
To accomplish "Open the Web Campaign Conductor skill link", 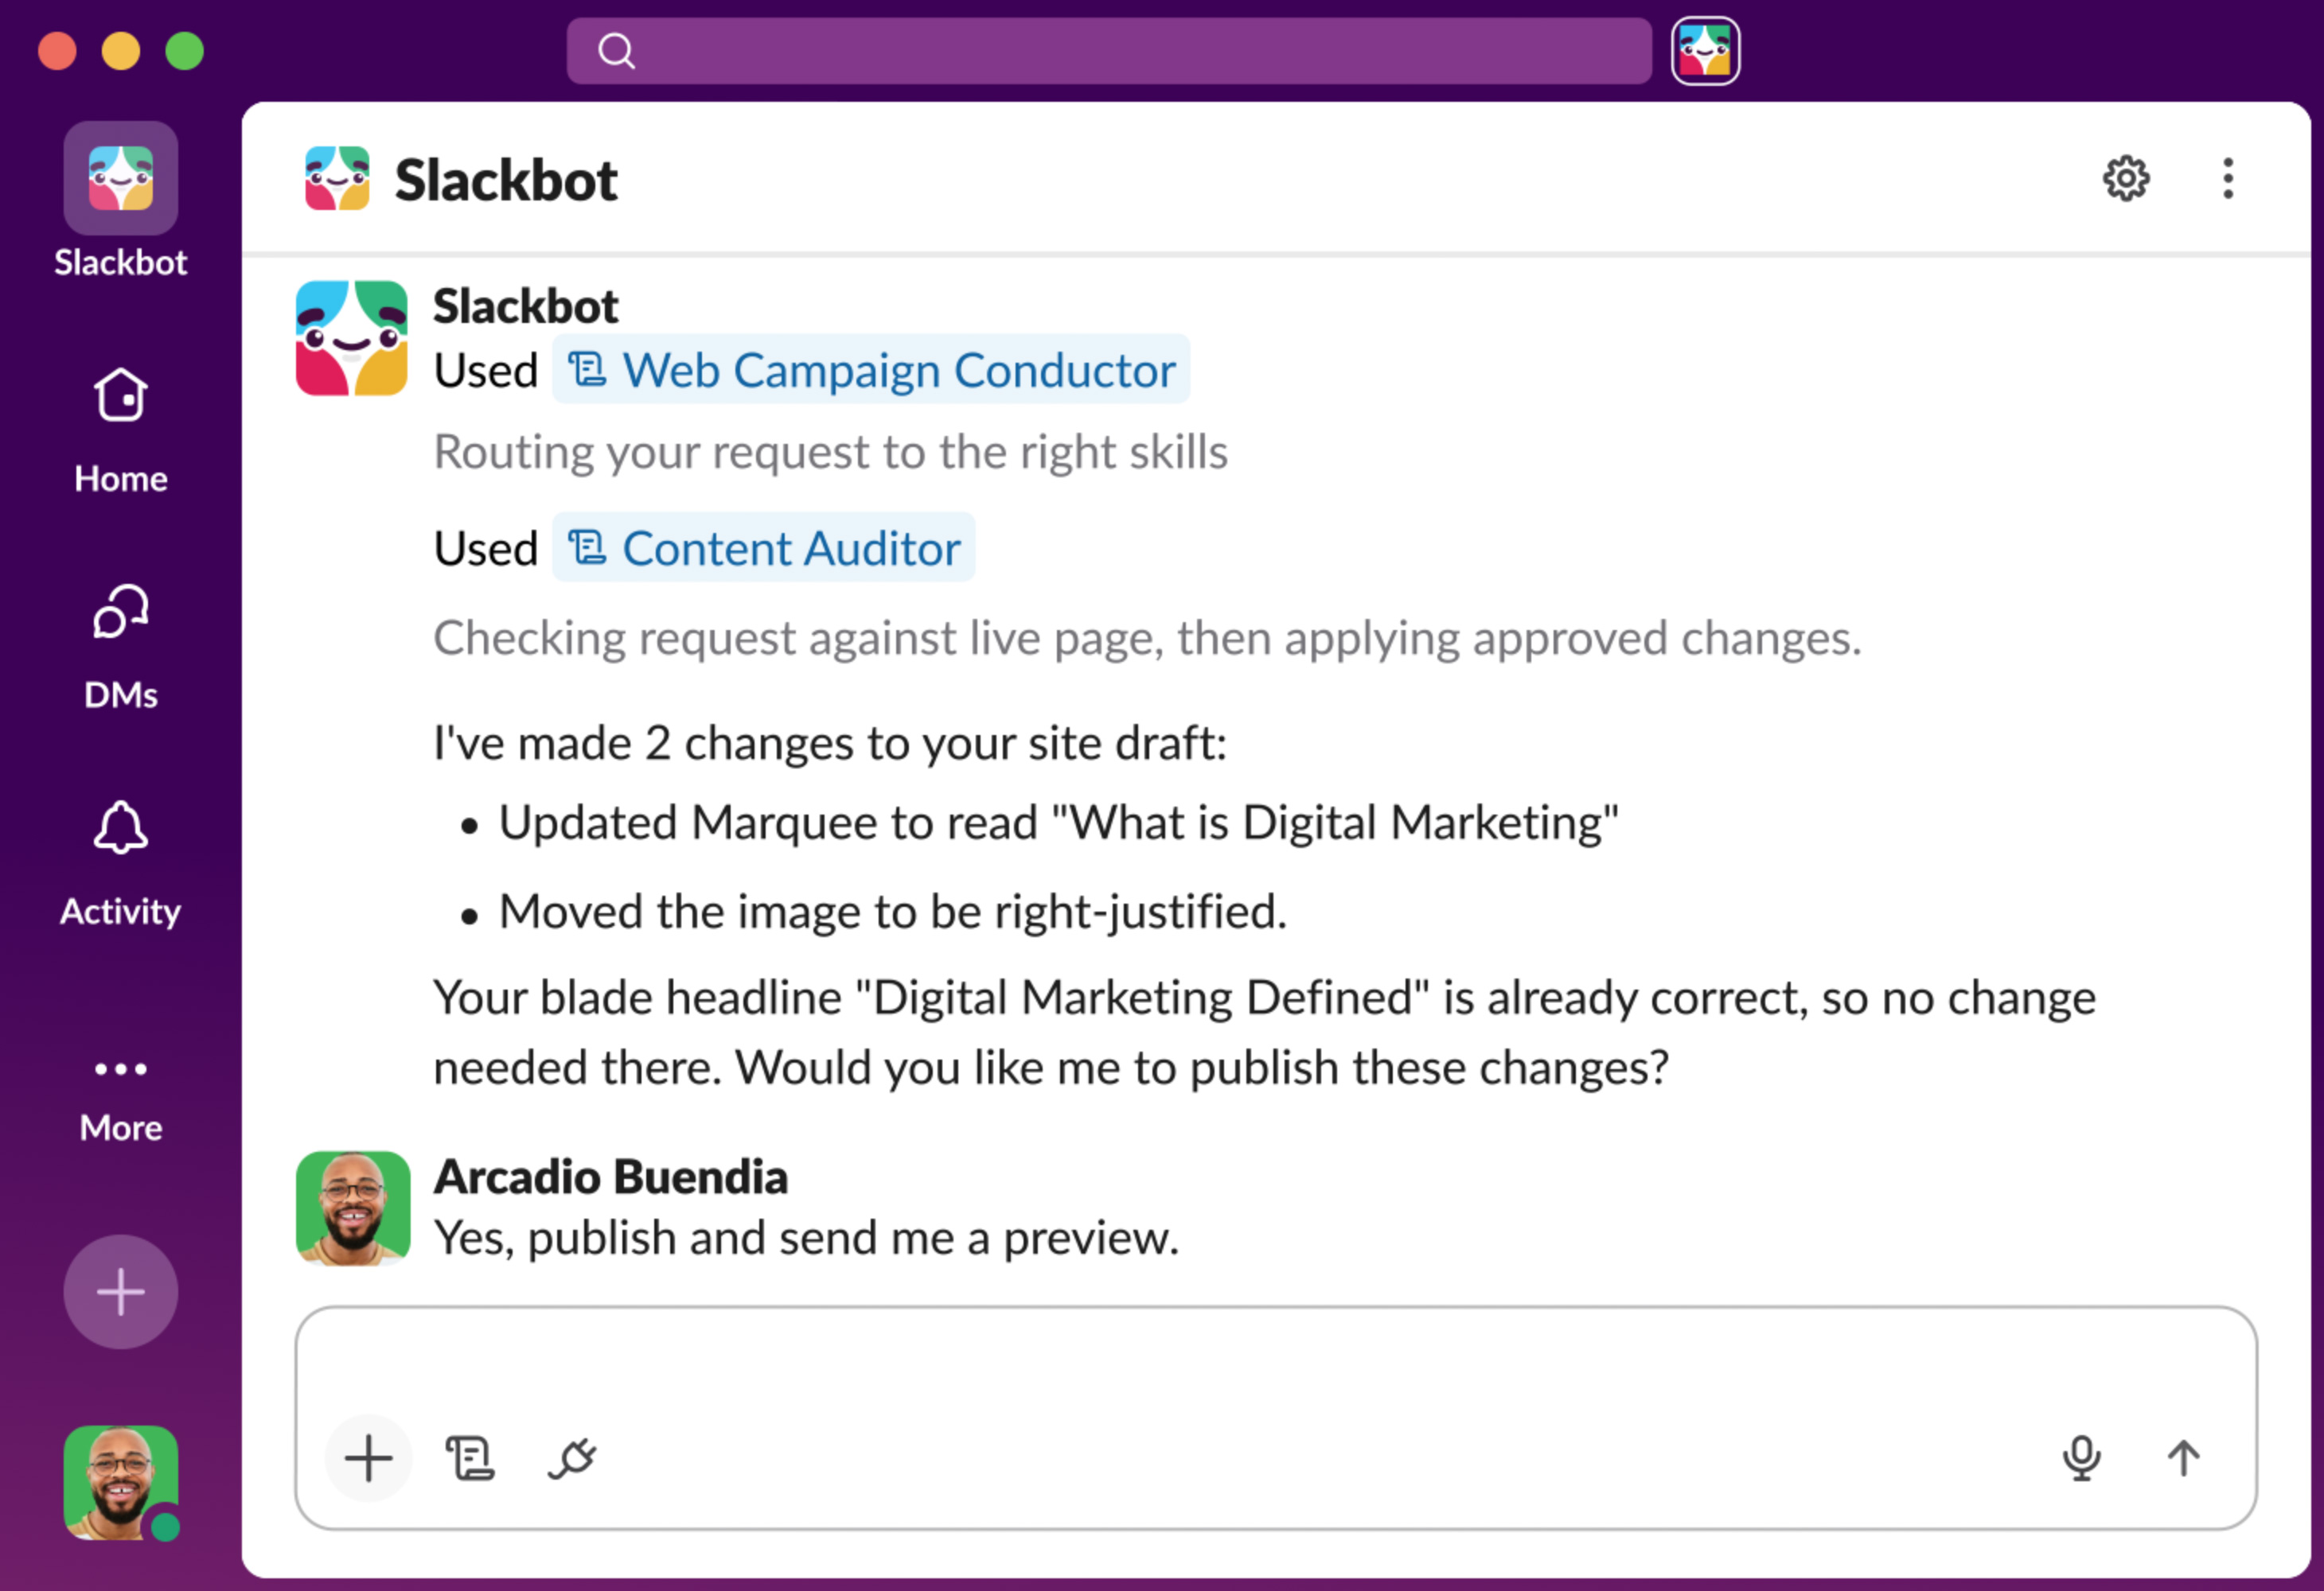I will tap(871, 370).
